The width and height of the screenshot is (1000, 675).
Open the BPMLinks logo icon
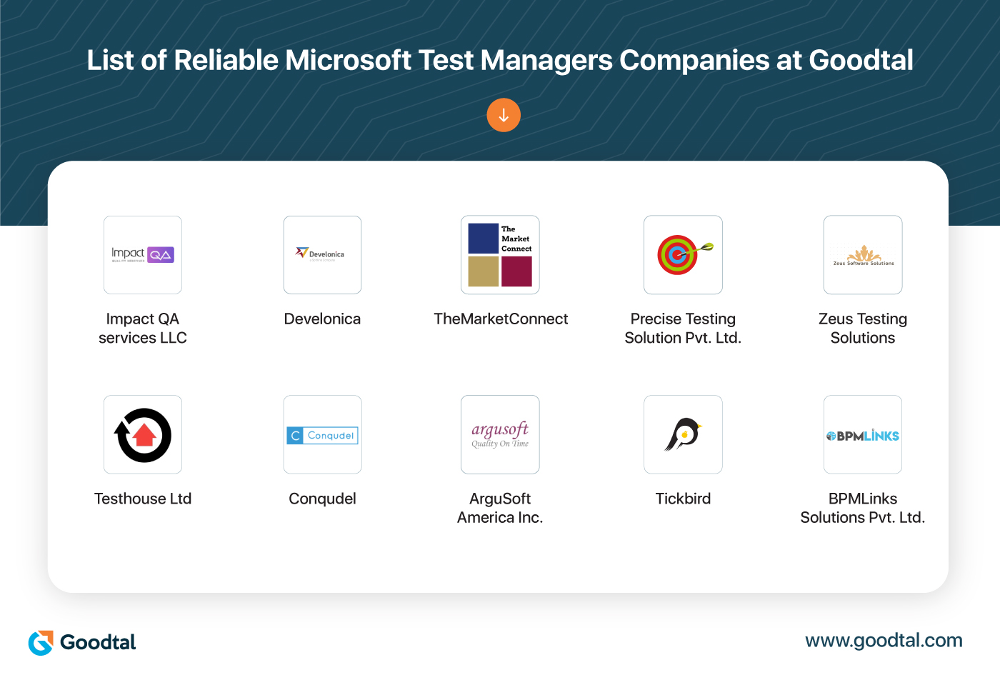[x=863, y=435]
